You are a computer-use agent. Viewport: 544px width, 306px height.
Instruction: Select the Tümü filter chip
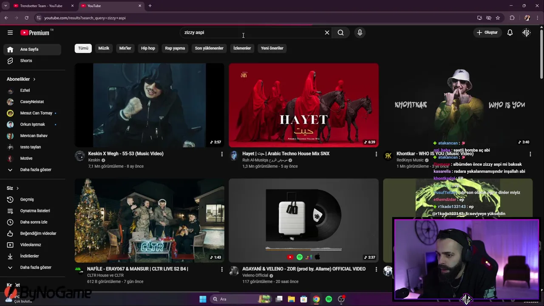point(83,48)
